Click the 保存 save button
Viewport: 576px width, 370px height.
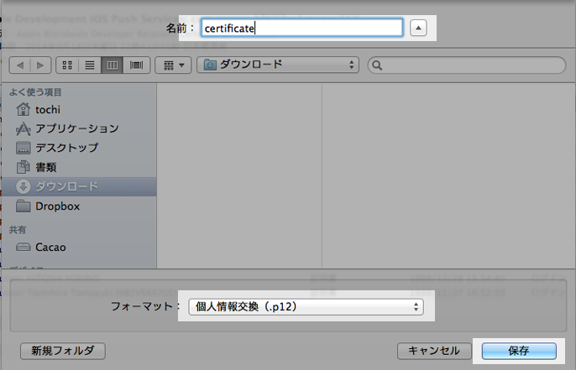click(519, 351)
